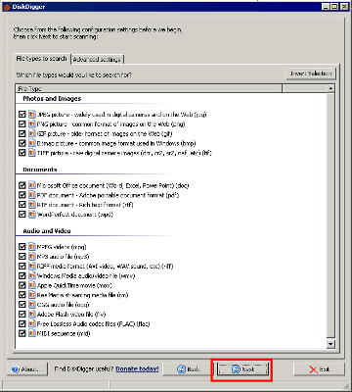Select the File types to search tab
The width and height of the screenshot is (352, 392).
click(x=41, y=59)
